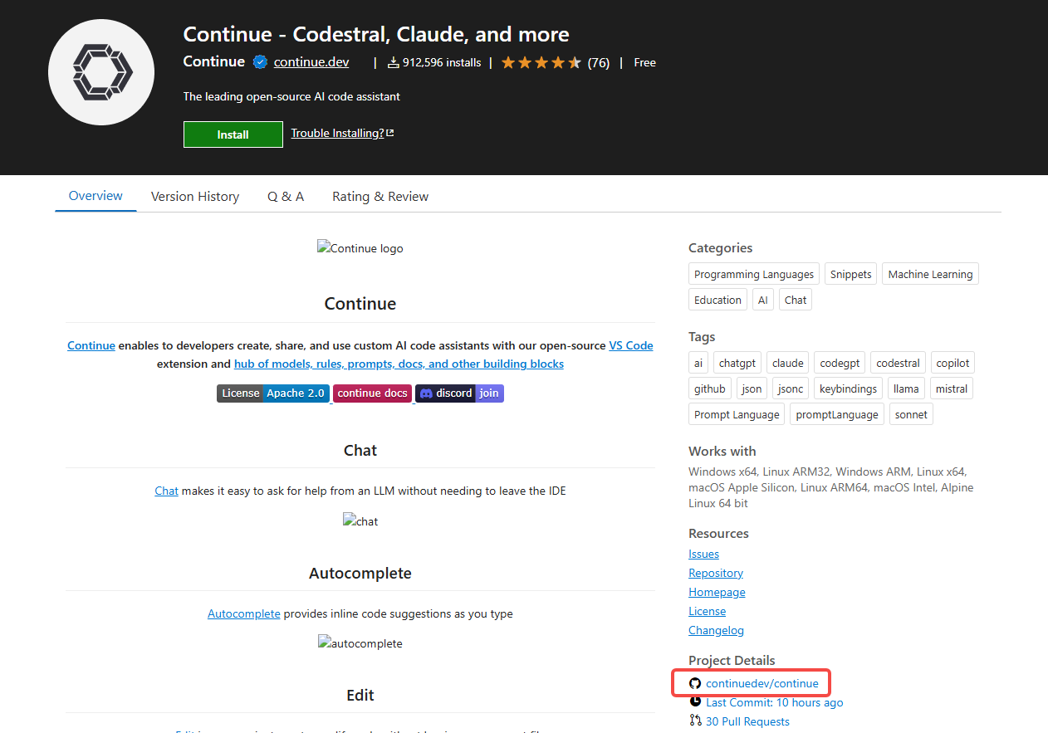Click the Continue extension hexagon logo
1048x733 pixels.
coord(101,72)
